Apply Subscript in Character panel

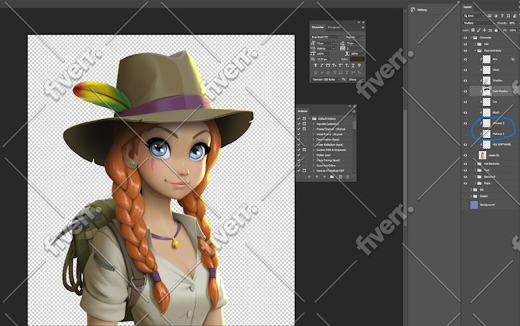[x=347, y=66]
